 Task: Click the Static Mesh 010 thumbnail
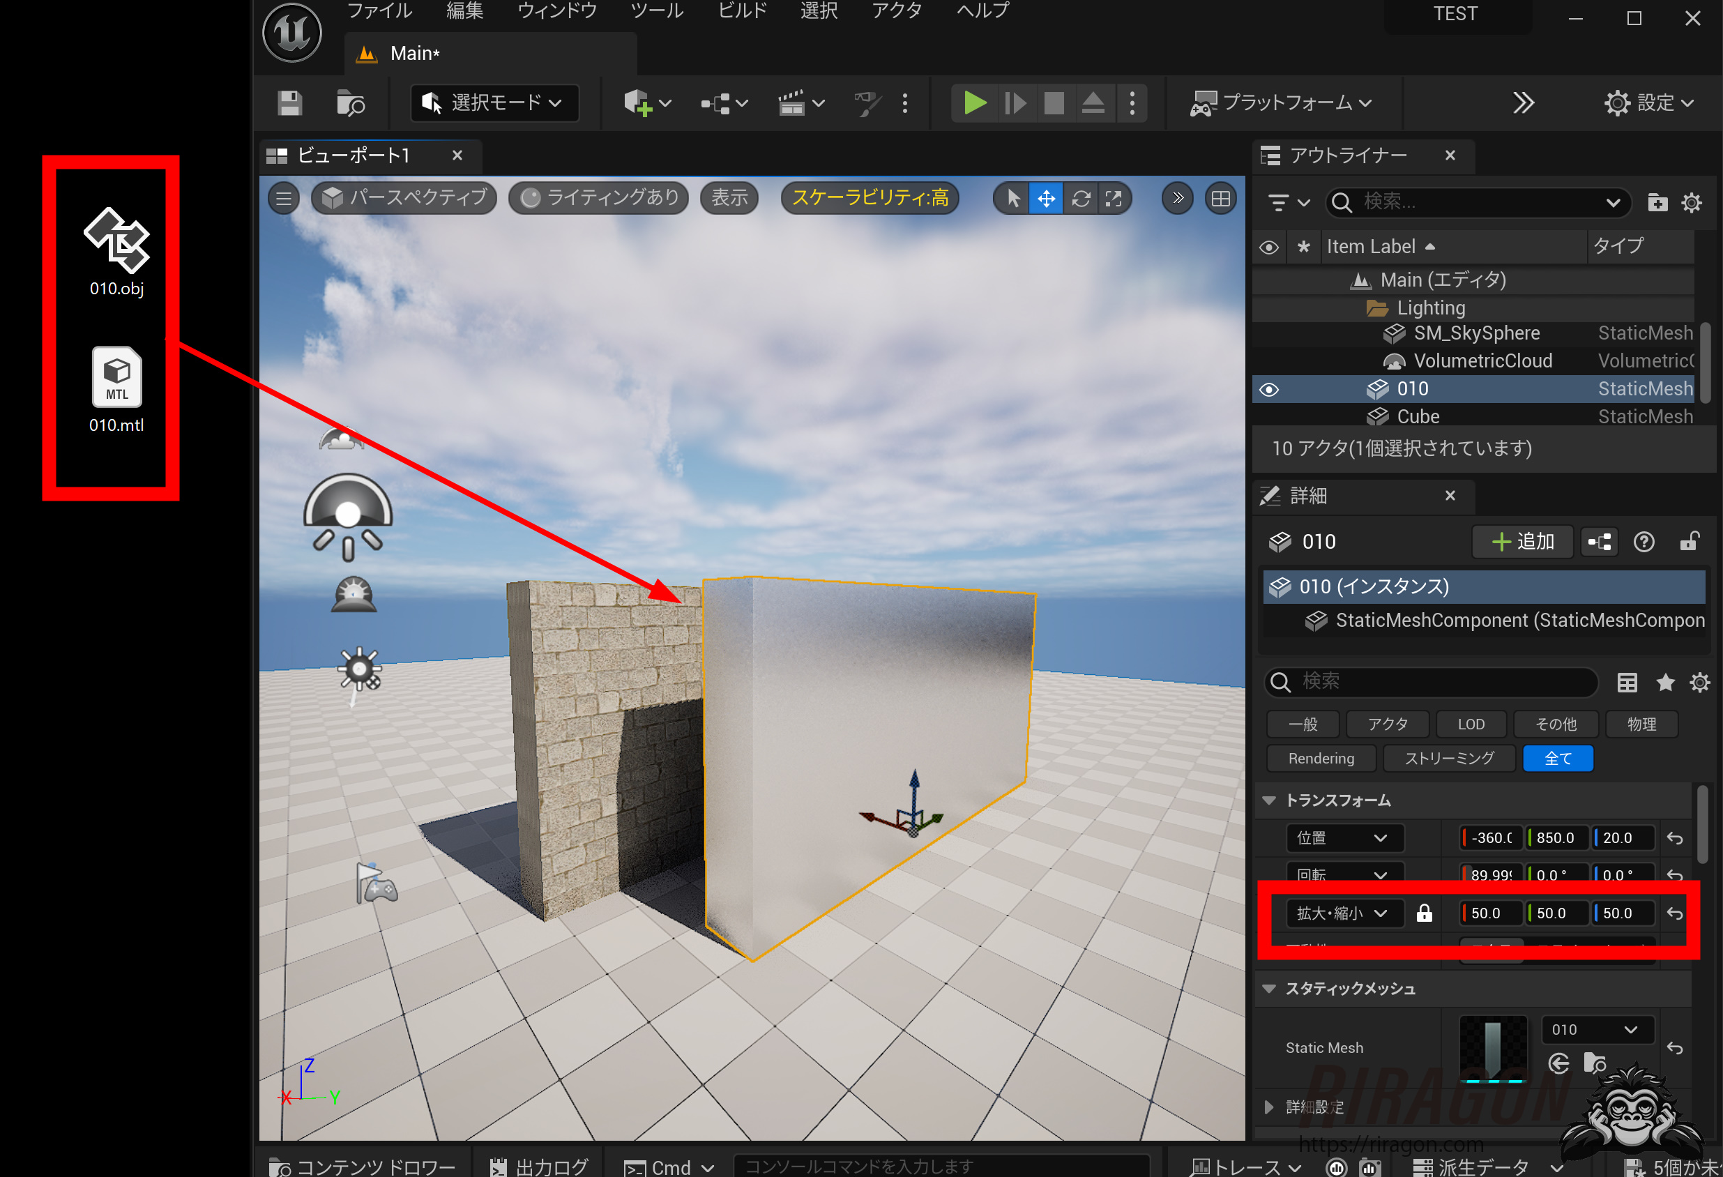1492,1047
